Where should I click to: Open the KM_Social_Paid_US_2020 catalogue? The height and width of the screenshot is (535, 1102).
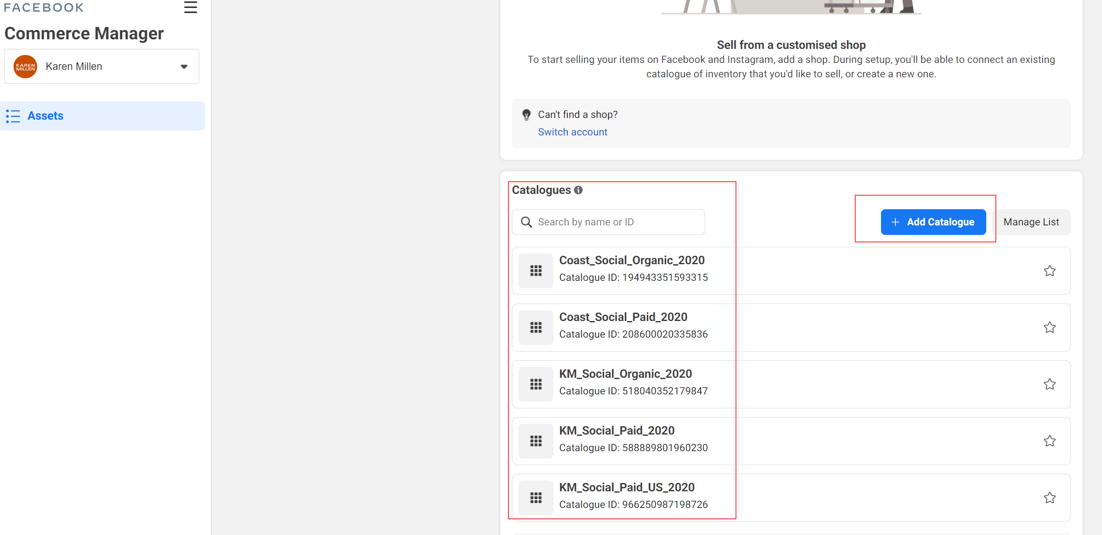(x=627, y=487)
